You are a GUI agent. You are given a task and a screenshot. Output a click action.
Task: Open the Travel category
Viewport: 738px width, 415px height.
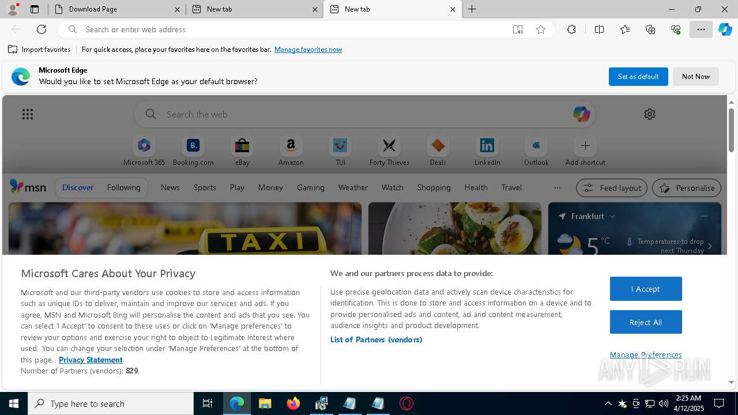511,188
